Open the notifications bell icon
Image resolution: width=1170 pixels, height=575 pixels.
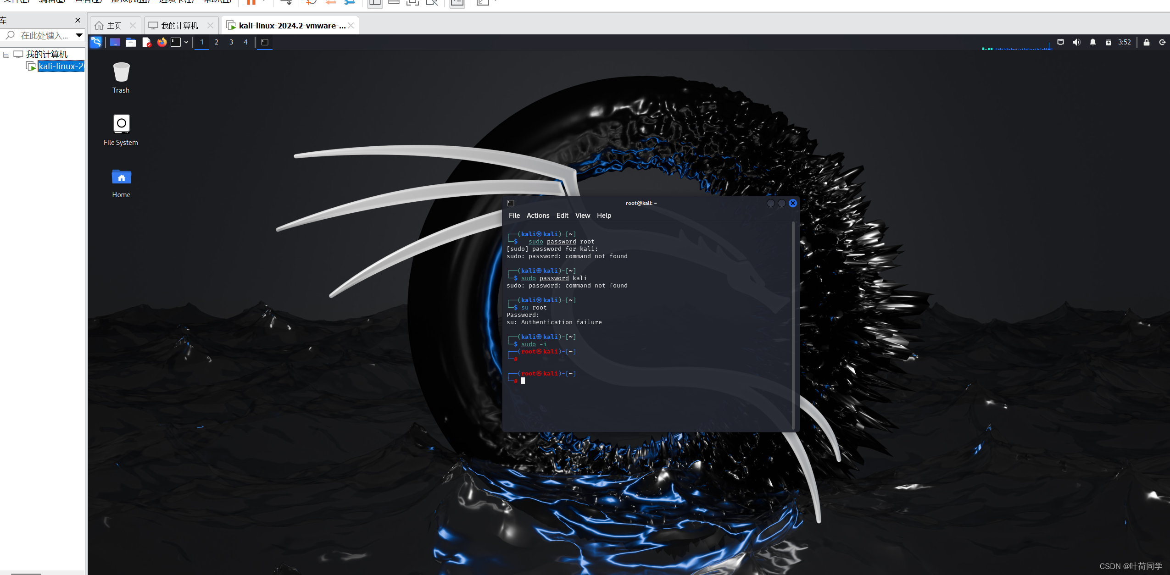[x=1093, y=42]
